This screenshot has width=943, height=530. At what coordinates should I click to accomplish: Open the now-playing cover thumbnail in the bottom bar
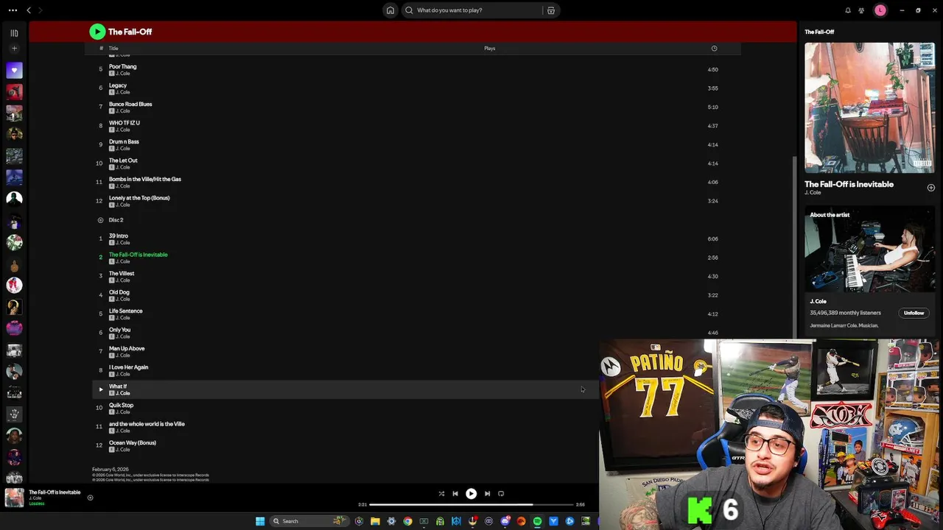coord(14,498)
